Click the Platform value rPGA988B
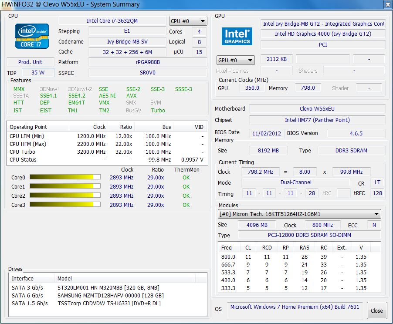 click(148, 62)
